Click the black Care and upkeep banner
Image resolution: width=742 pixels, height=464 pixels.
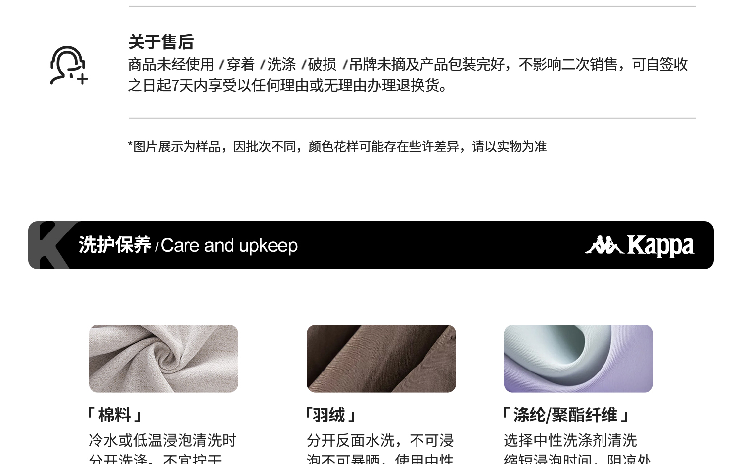click(371, 245)
